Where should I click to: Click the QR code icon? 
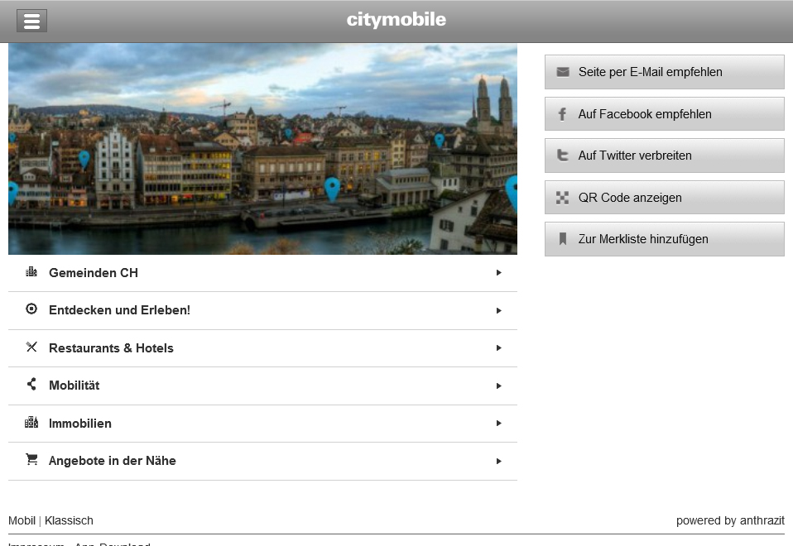562,198
